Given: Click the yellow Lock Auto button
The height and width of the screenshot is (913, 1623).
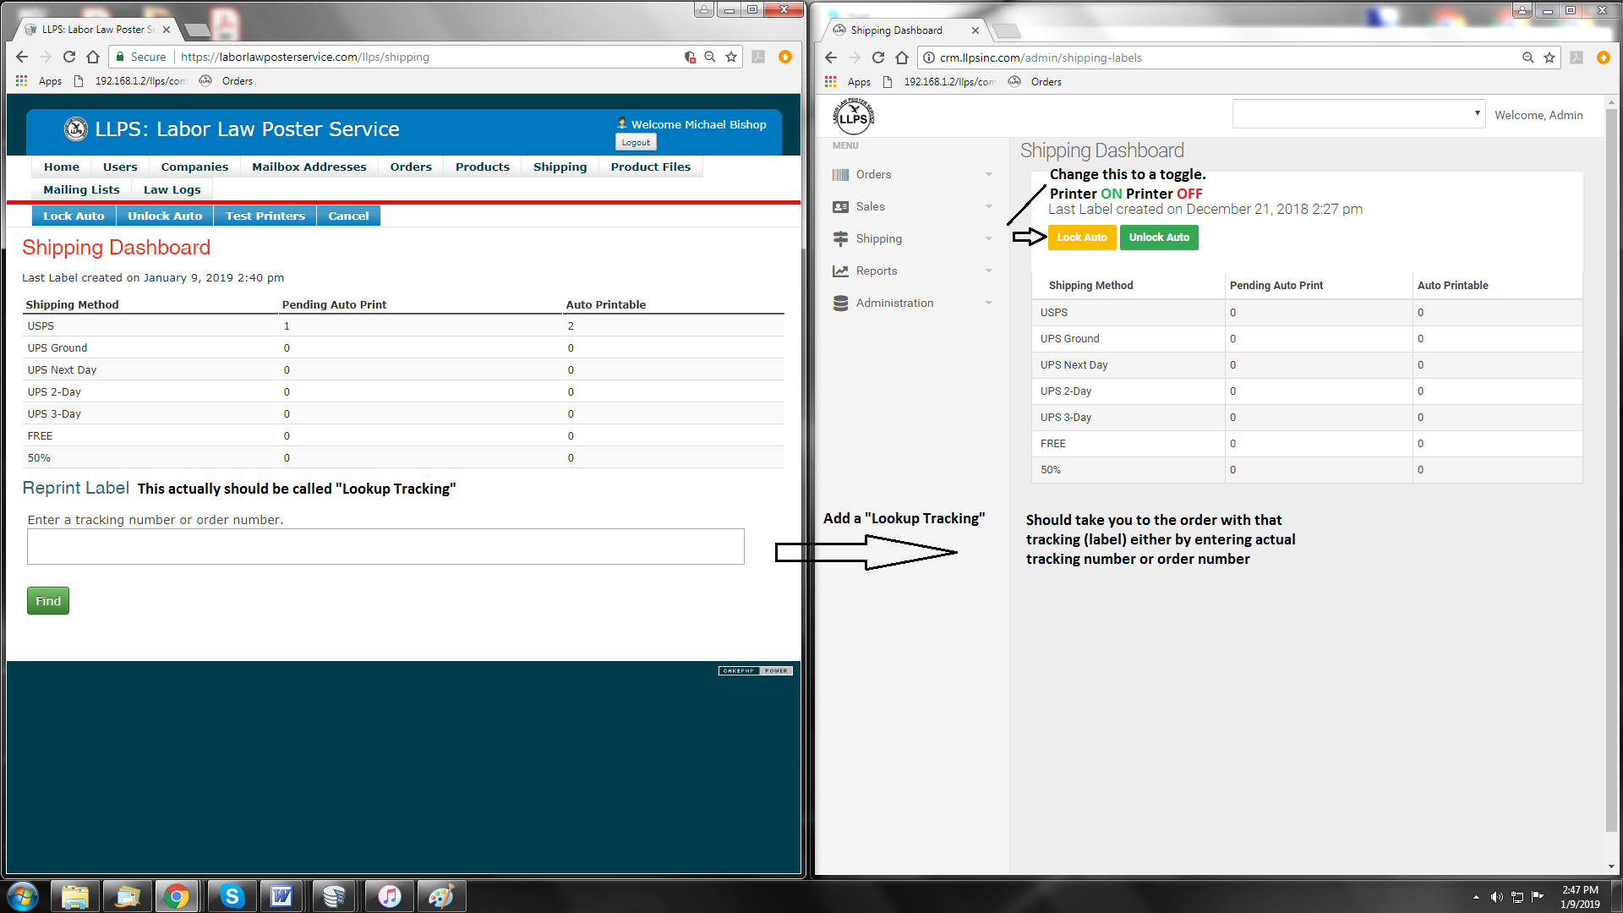Looking at the screenshot, I should [1081, 238].
